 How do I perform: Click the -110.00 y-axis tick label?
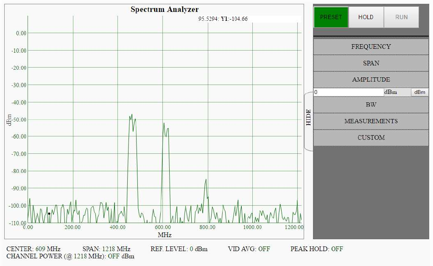tap(18, 223)
